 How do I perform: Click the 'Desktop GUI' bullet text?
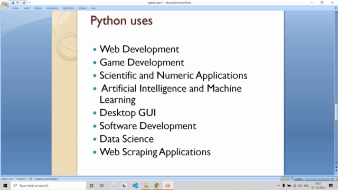(128, 112)
